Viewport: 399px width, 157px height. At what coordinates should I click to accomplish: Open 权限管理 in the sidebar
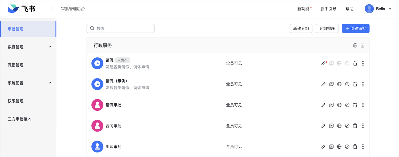pos(16,101)
